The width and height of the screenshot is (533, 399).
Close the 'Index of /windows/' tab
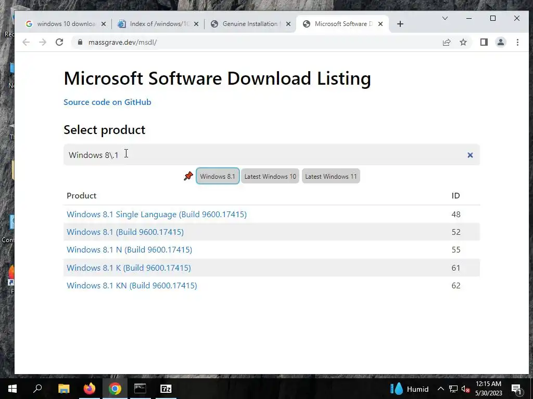(x=196, y=24)
